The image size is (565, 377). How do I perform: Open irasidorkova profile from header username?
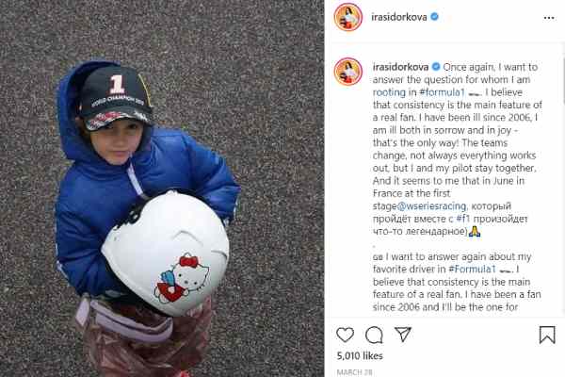coord(399,17)
